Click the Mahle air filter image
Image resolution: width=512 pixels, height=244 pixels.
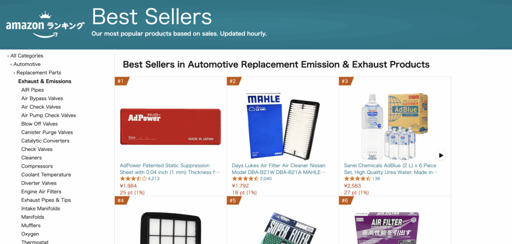(282, 125)
